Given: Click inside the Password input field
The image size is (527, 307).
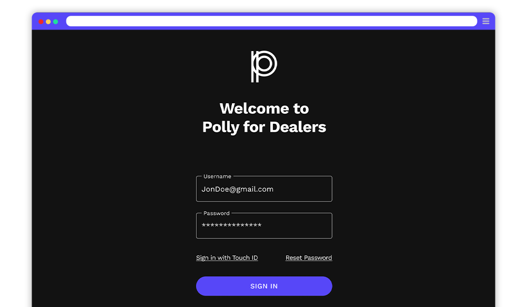Looking at the screenshot, I should pos(264,226).
